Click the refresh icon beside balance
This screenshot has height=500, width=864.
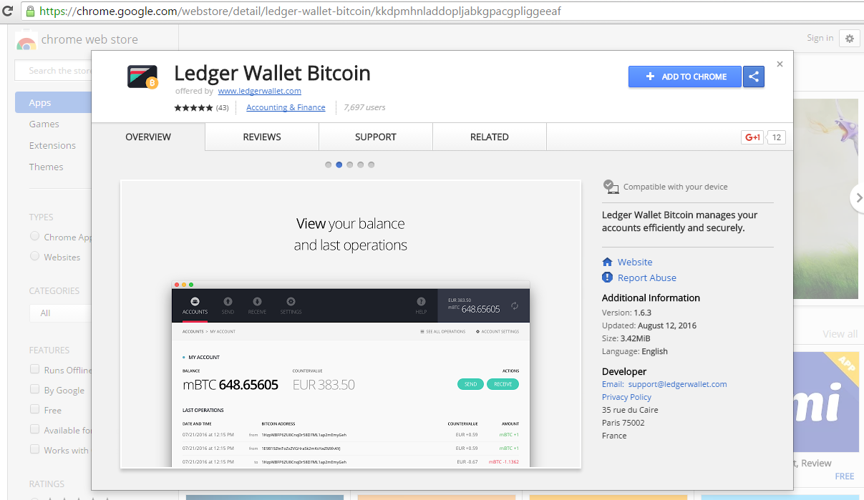pos(514,306)
